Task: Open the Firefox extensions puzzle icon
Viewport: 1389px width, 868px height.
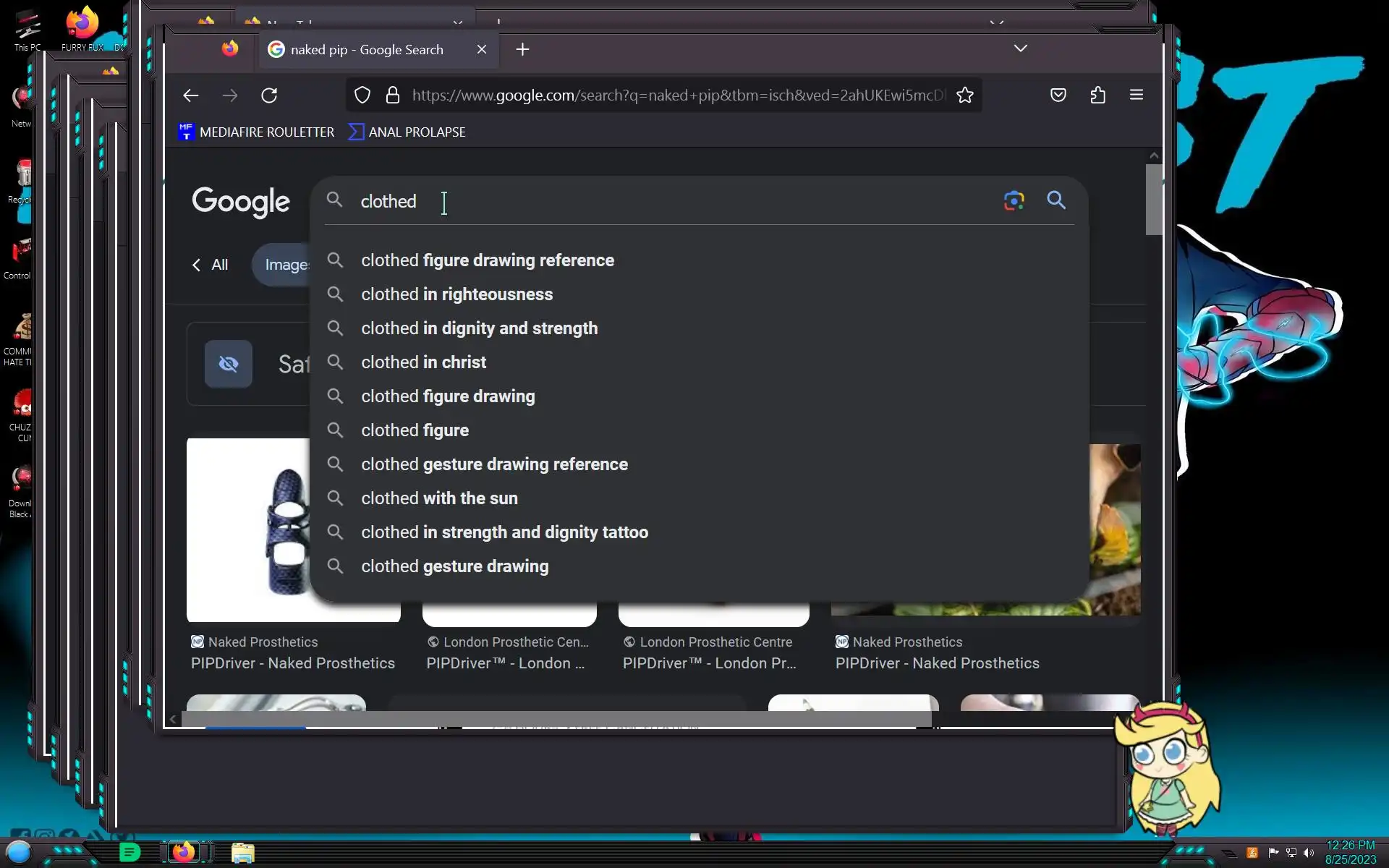Action: [x=1097, y=95]
